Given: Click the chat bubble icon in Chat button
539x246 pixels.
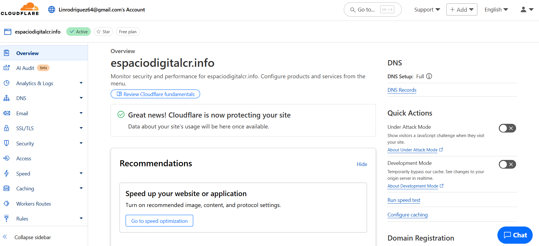Looking at the screenshot, I should click(x=507, y=235).
